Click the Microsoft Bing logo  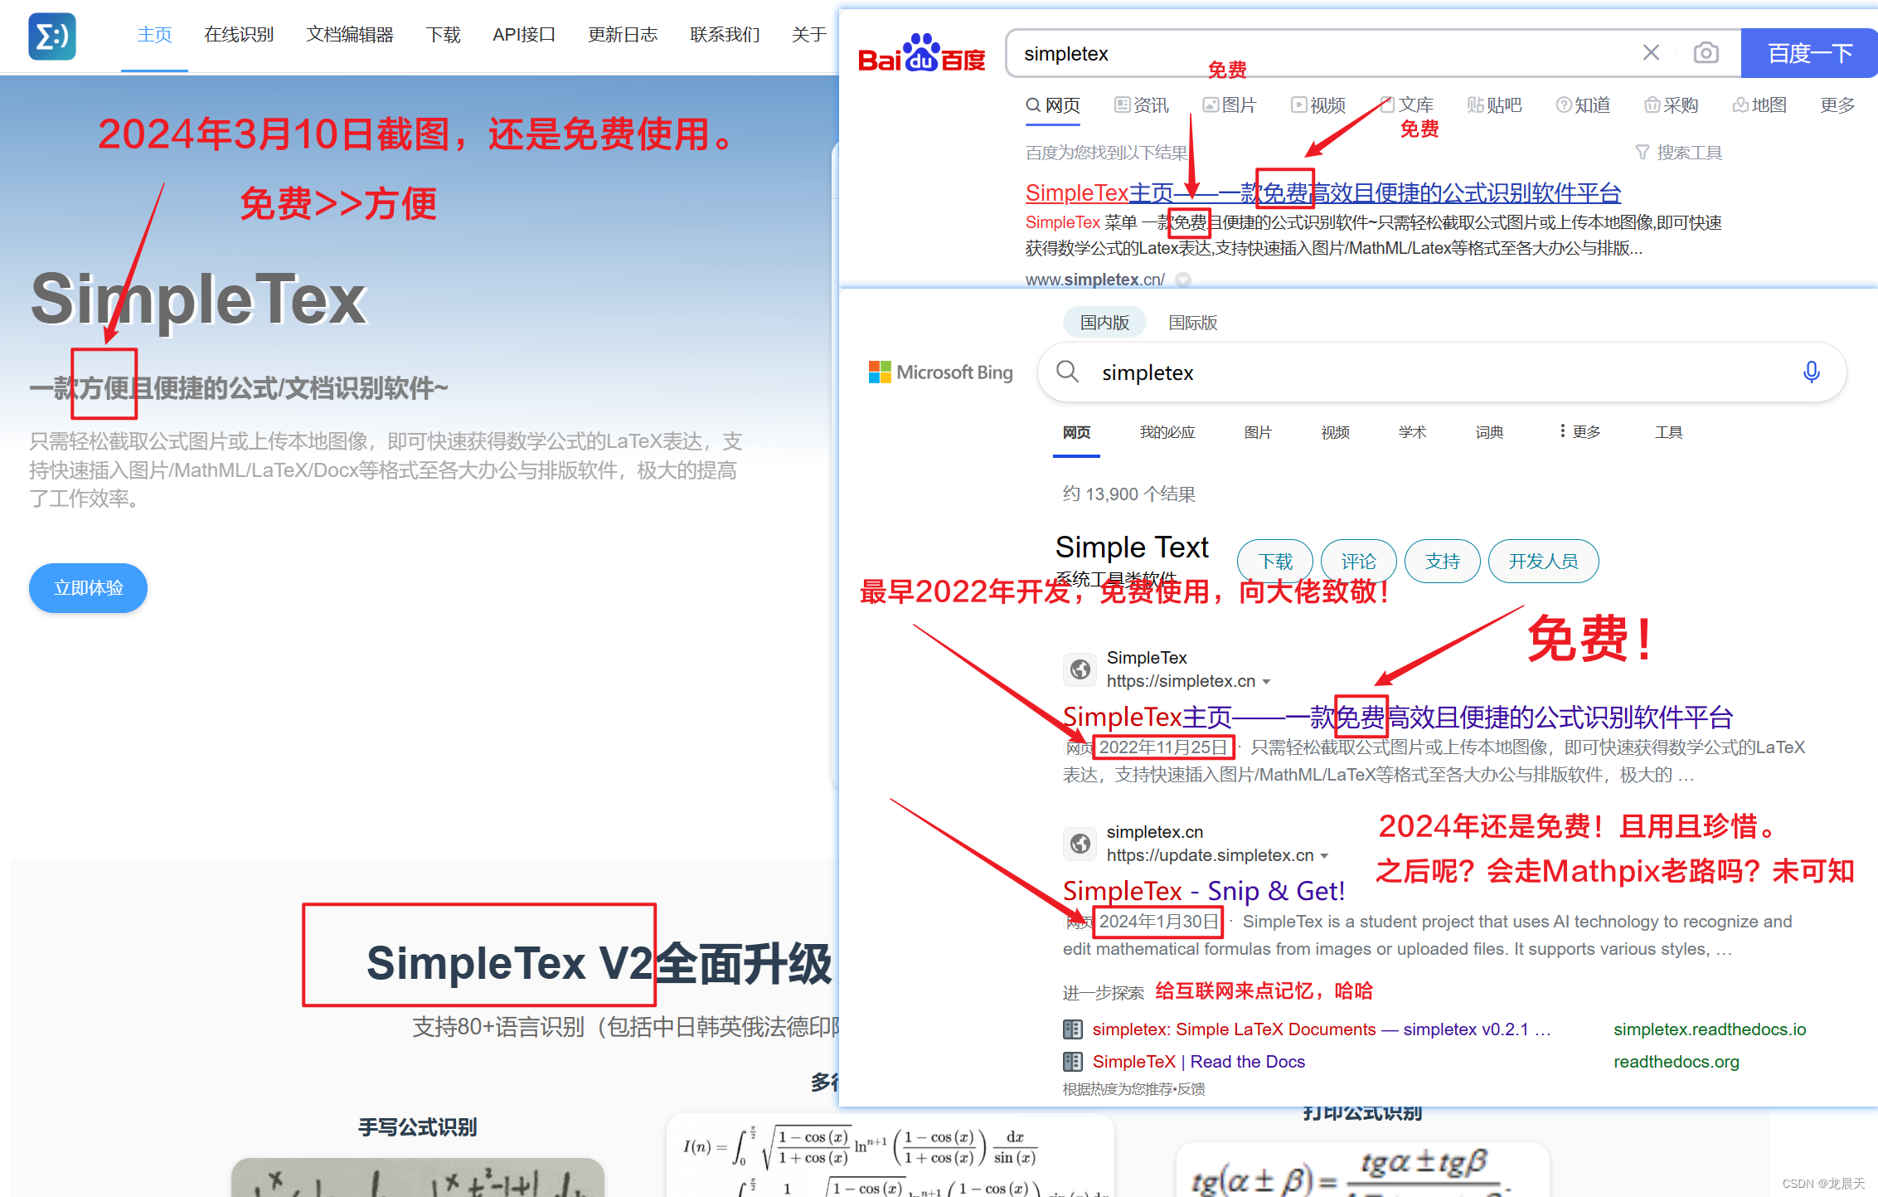pyautogui.click(x=940, y=372)
